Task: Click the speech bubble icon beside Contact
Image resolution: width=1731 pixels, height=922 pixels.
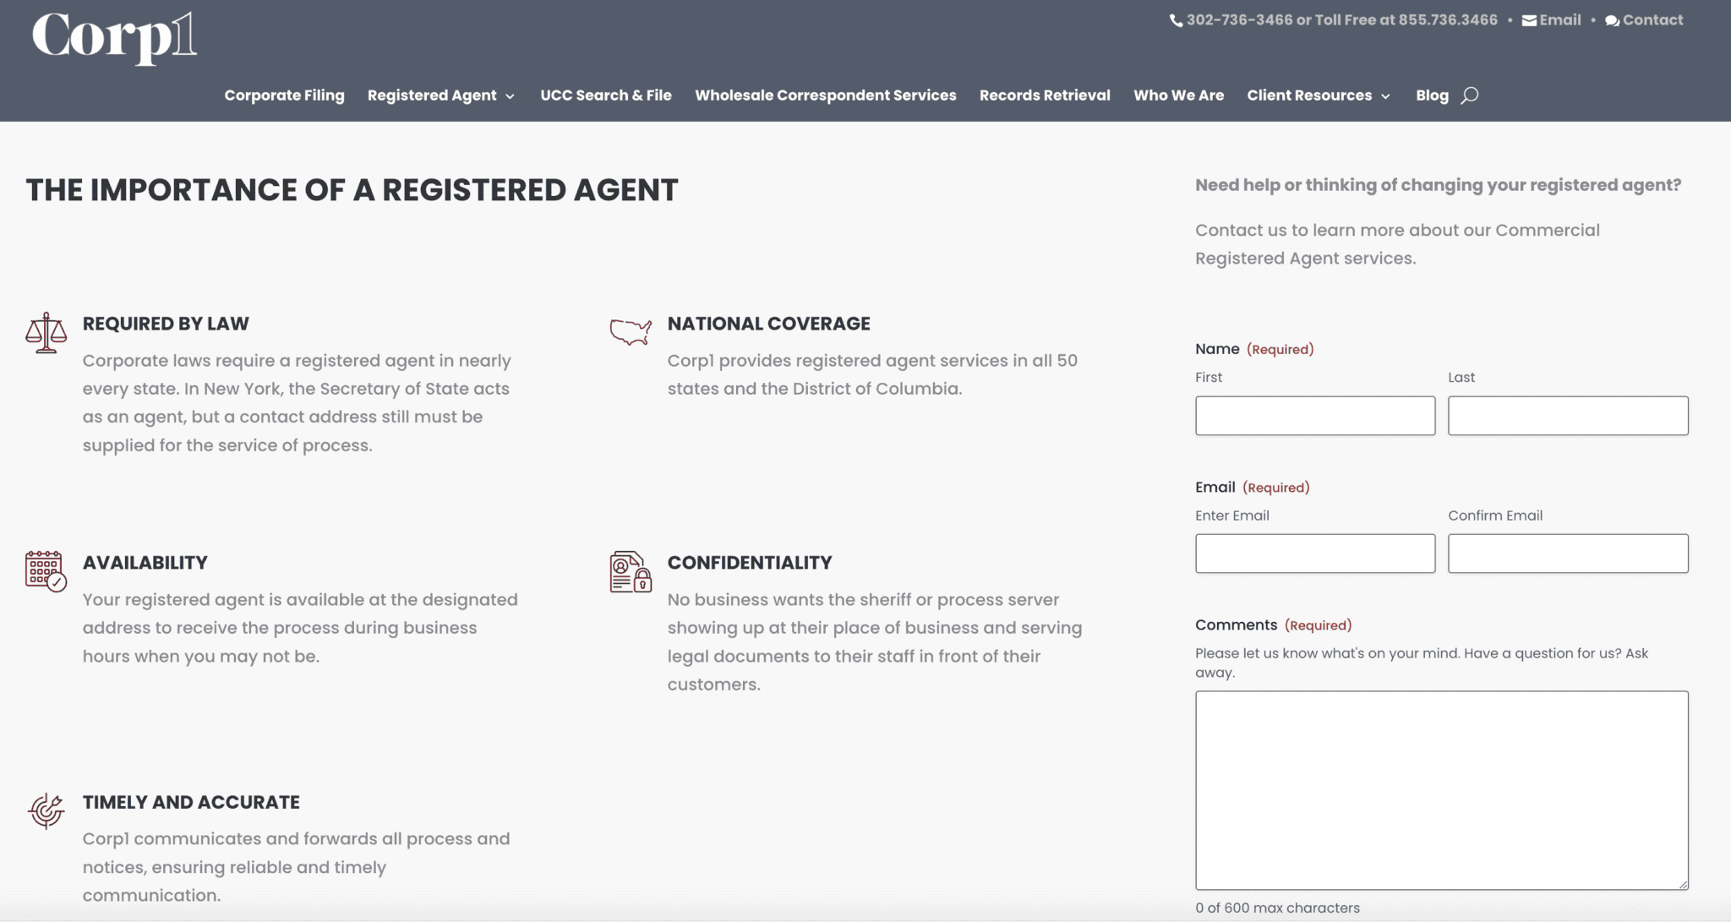Action: 1613,19
